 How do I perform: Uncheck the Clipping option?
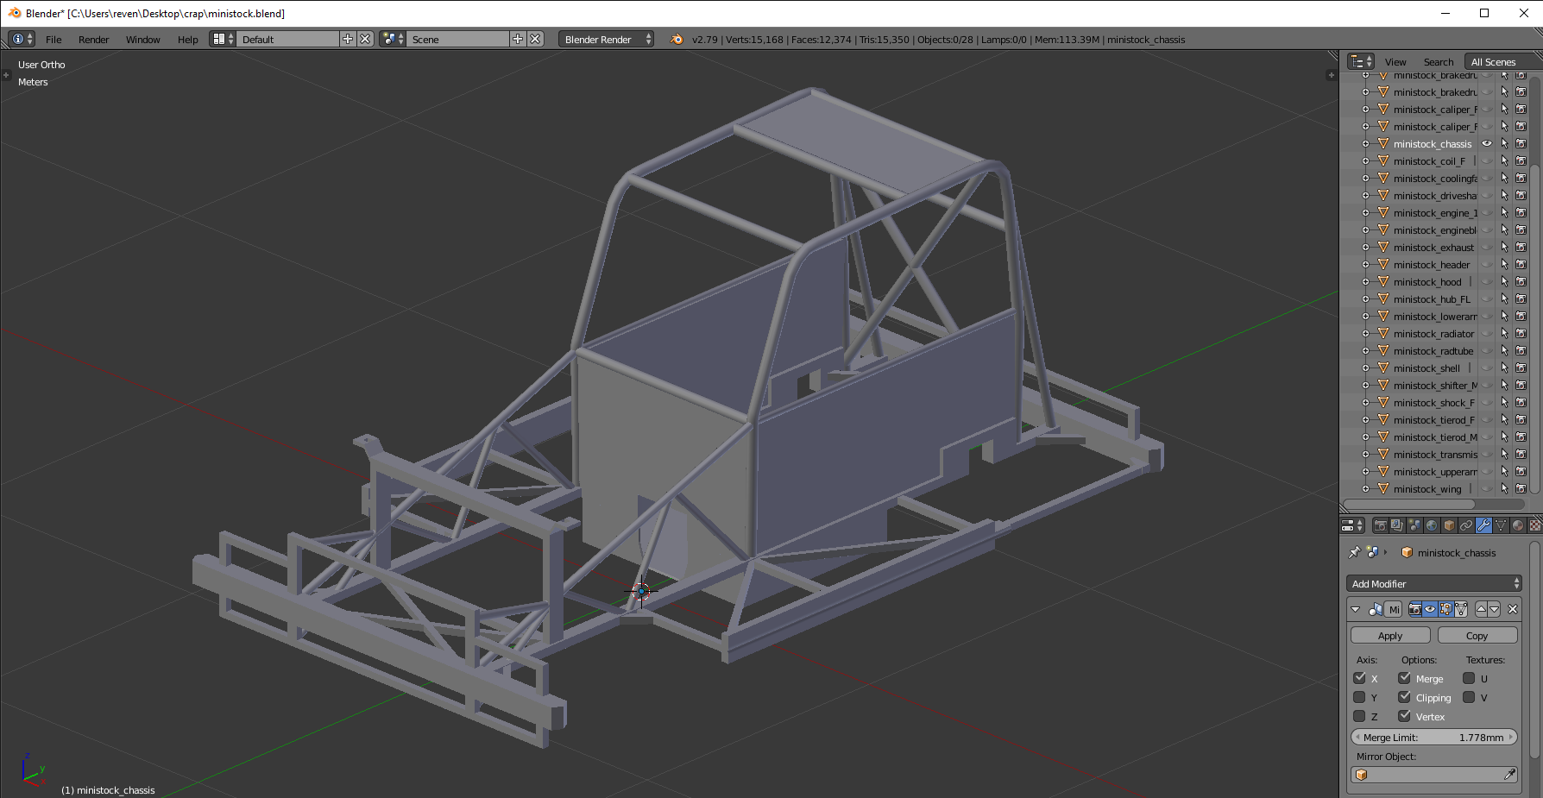click(x=1405, y=698)
